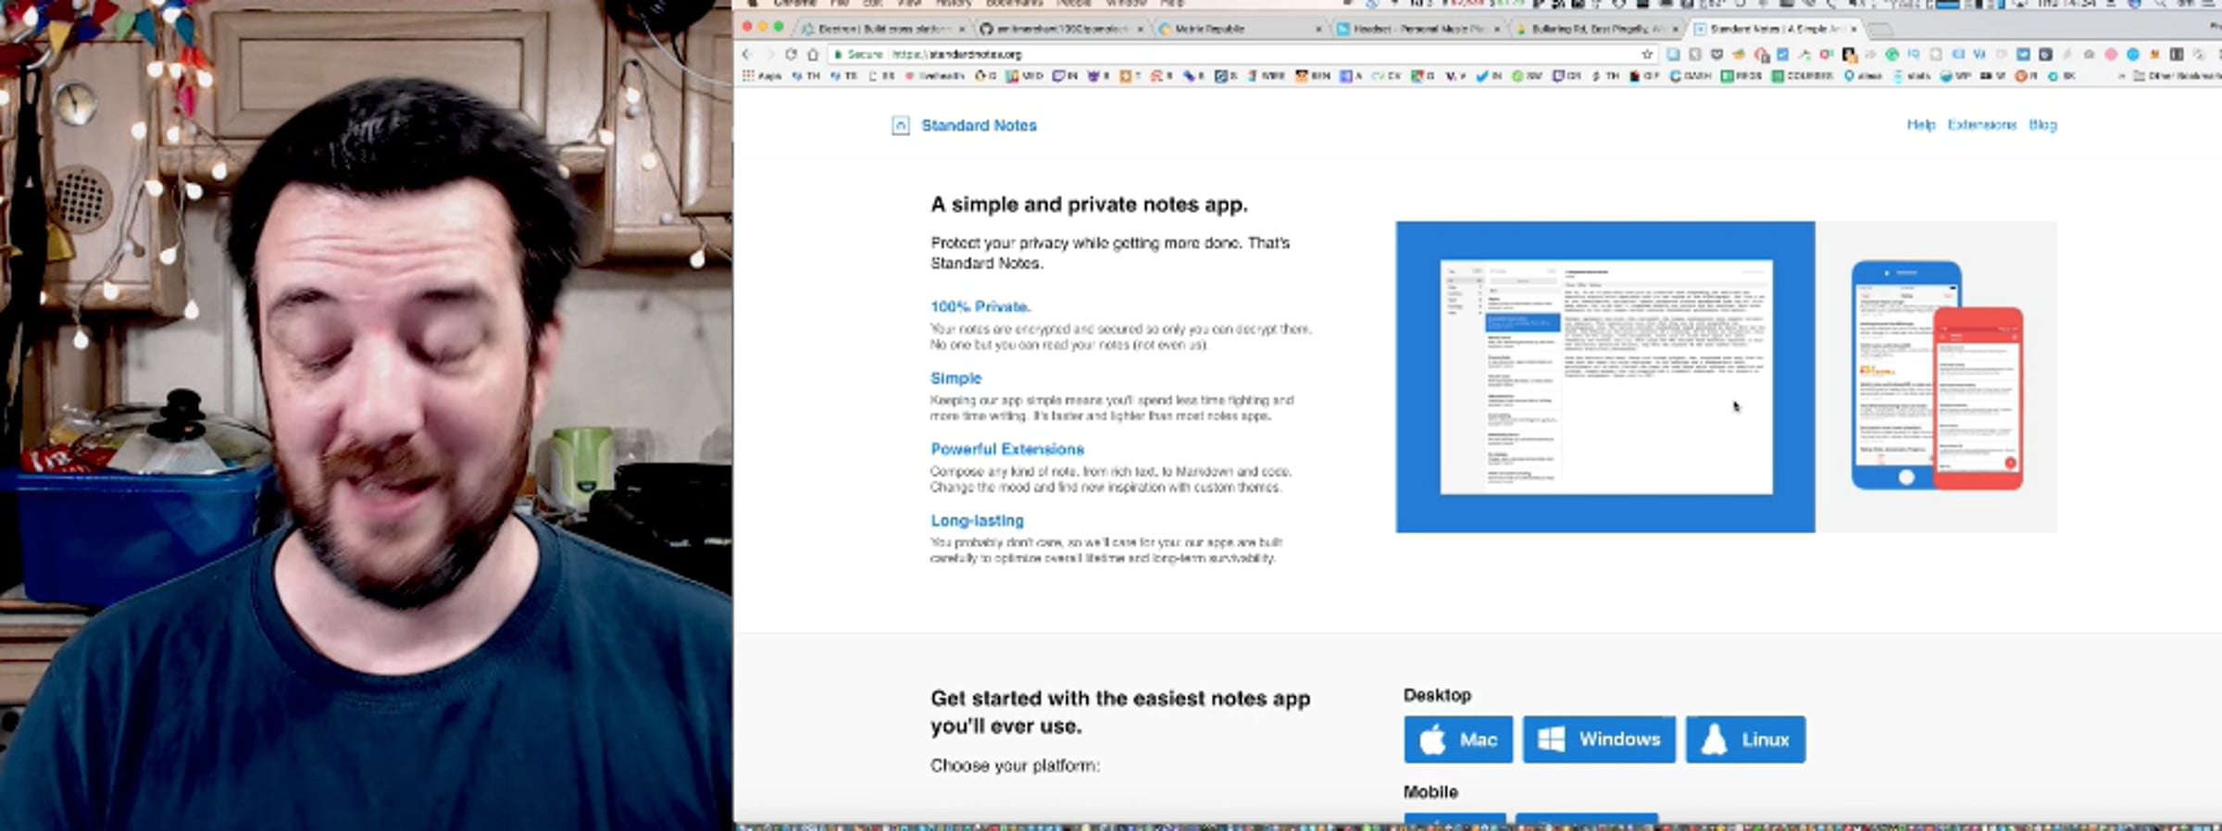
Task: Click the browser forward arrow
Action: point(768,55)
